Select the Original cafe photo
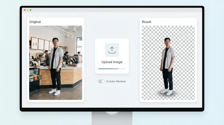 click(55, 63)
